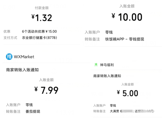Tap the 番茄提现 transfer note
This screenshot has height=121, width=162.
point(33,112)
